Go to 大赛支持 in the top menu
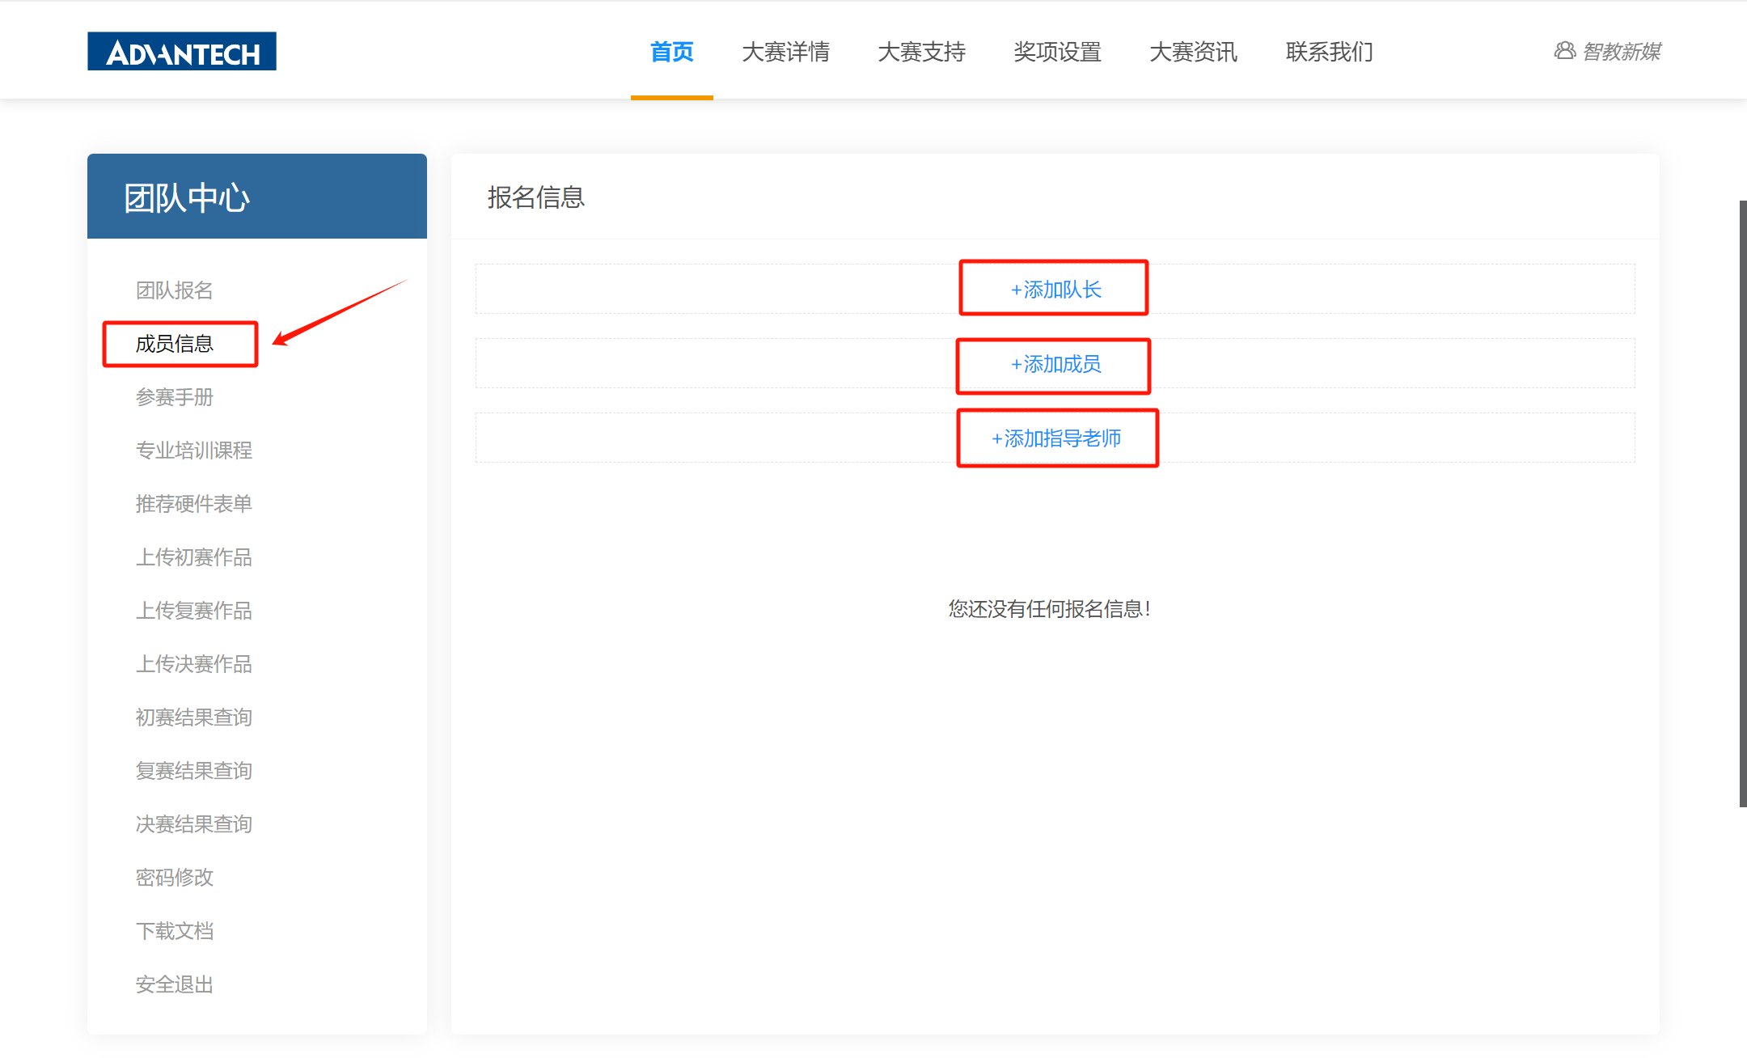 pos(921,52)
